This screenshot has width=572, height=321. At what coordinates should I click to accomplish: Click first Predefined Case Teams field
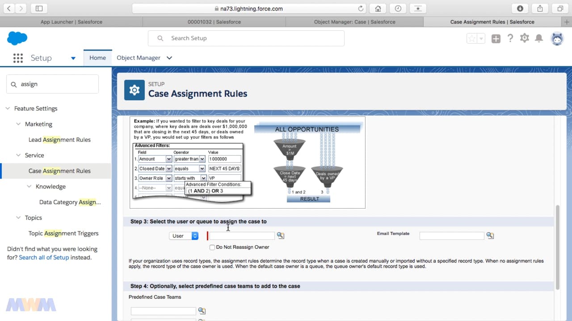pyautogui.click(x=164, y=311)
